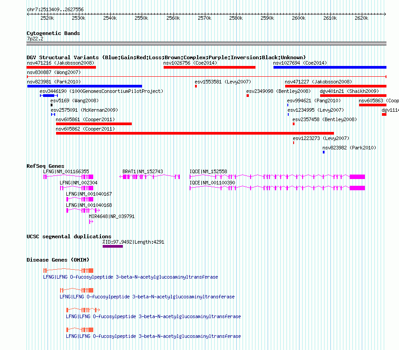The height and width of the screenshot is (350, 399).
Task: Click the LFNG NM_001166355 gene model
Action: (68, 177)
